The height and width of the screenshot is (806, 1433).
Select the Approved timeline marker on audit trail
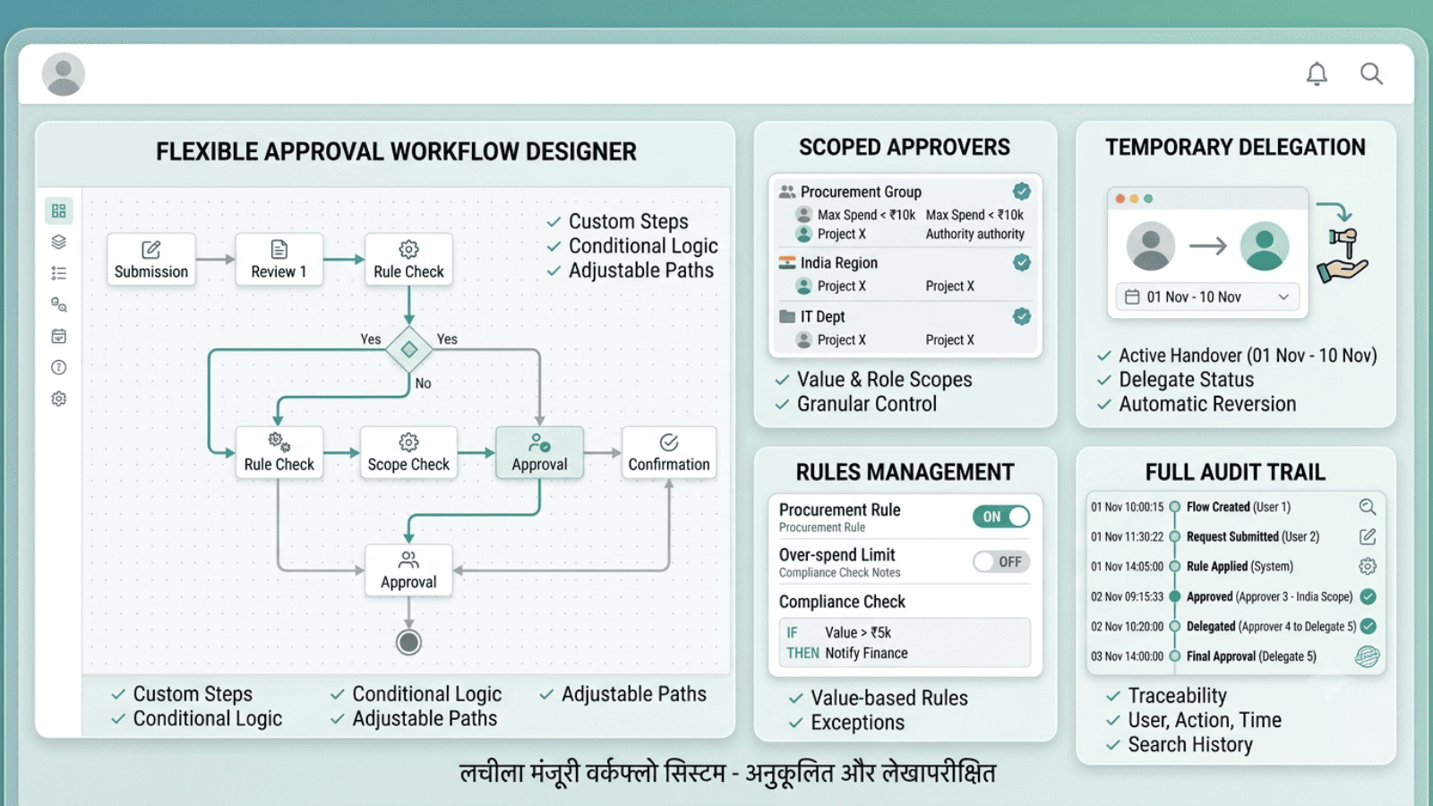(x=1174, y=596)
